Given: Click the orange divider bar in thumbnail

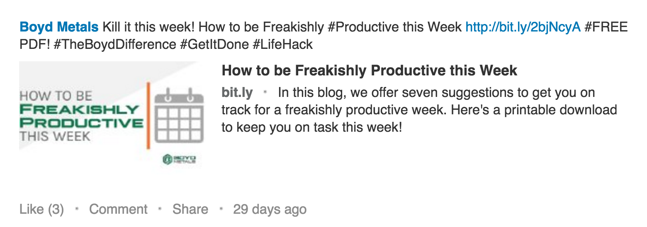Looking at the screenshot, I should tap(148, 115).
